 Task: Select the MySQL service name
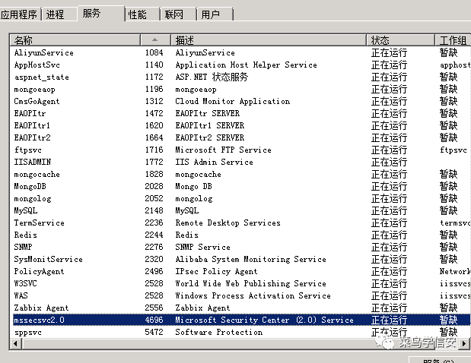point(26,210)
